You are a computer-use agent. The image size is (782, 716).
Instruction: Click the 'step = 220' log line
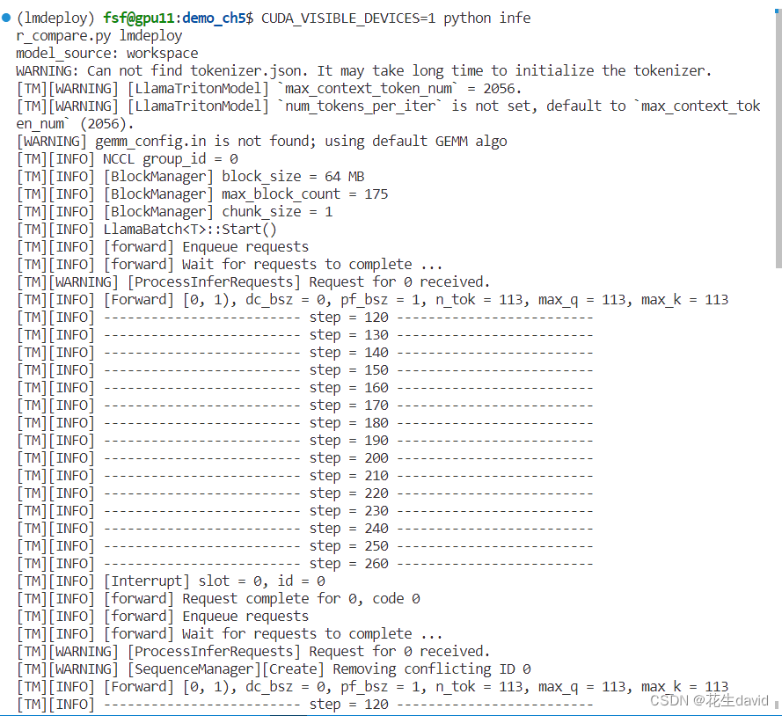[304, 493]
